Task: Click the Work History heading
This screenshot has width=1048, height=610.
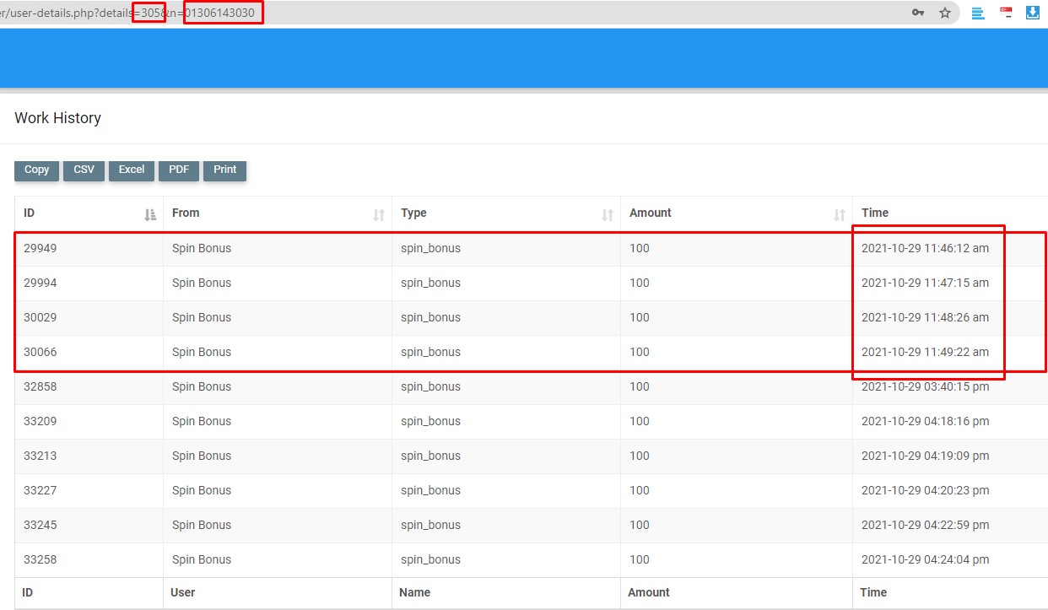Action: [57, 118]
